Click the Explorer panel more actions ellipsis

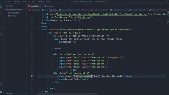pyautogui.click(x=23, y=6)
